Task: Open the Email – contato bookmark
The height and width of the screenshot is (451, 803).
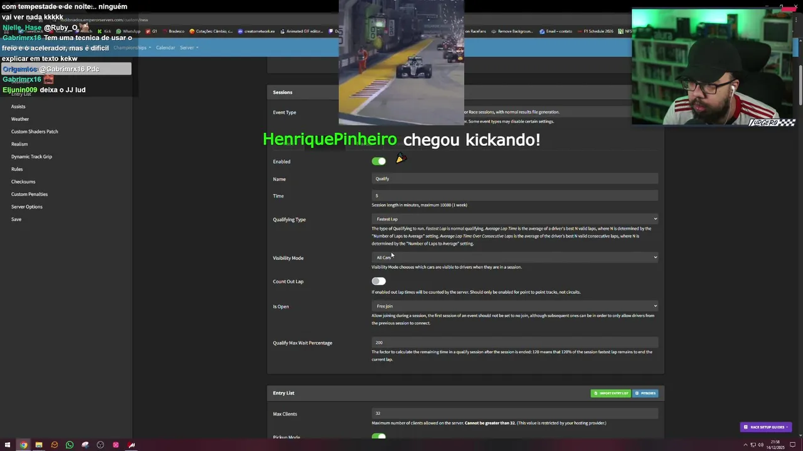Action: pos(556,31)
